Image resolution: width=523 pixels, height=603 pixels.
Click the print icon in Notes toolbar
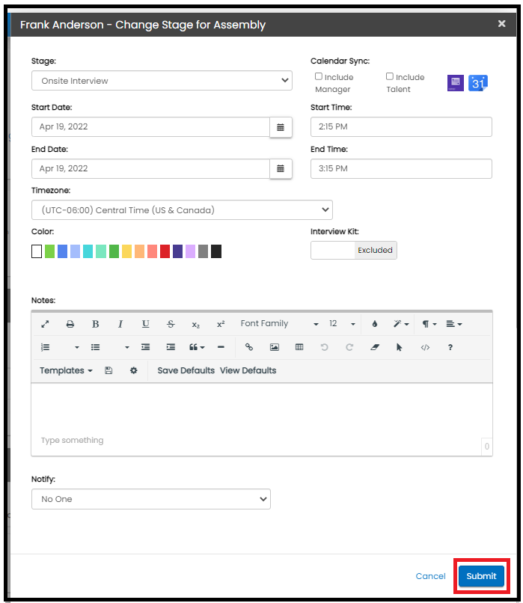click(70, 324)
